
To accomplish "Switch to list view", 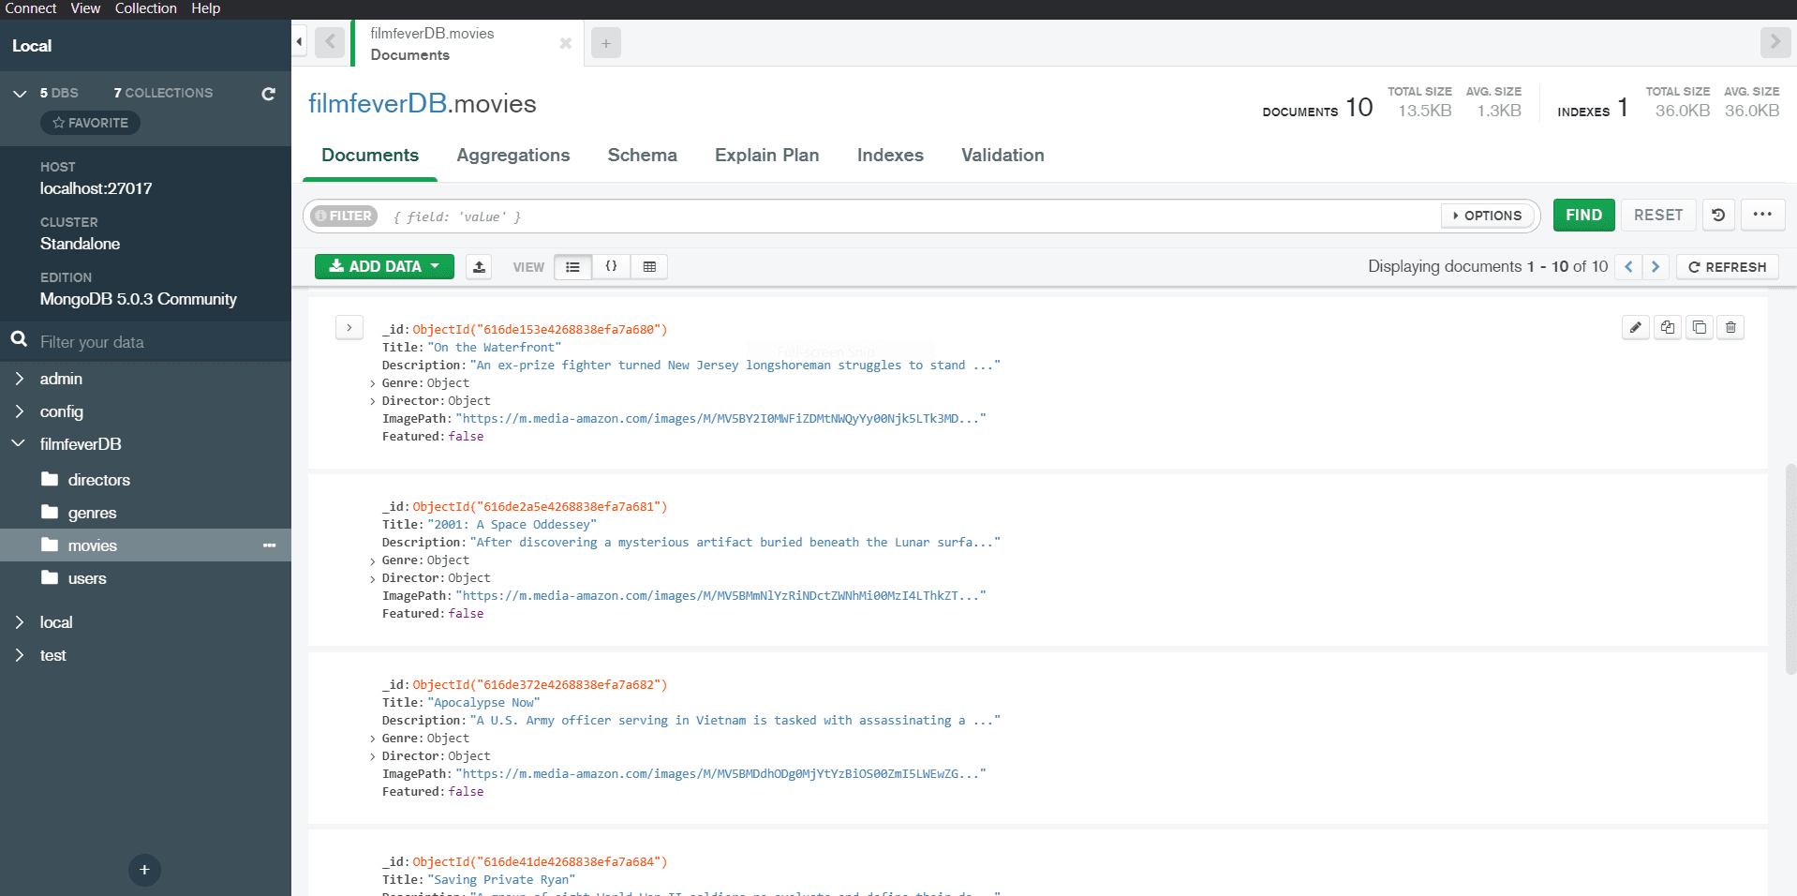I will tap(572, 267).
